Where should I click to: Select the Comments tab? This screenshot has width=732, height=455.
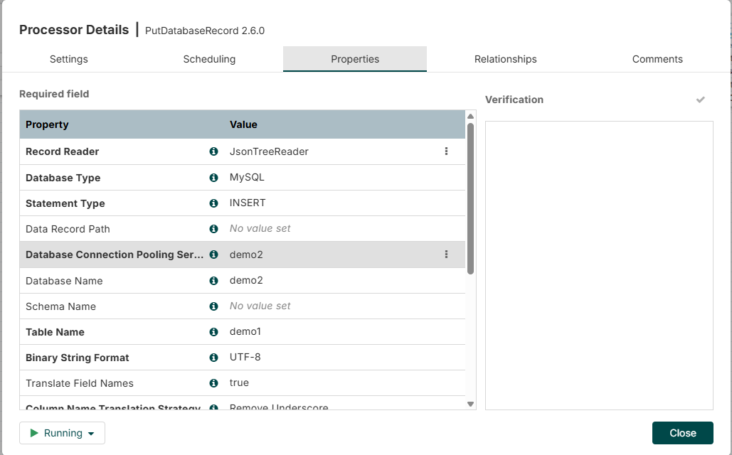[657, 59]
